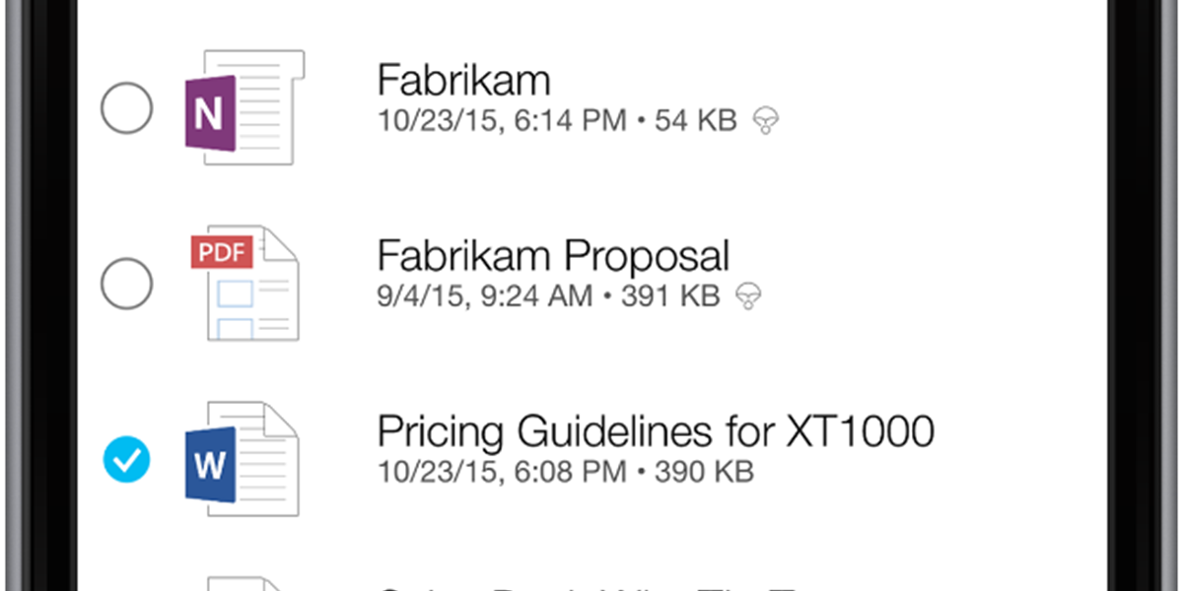Image resolution: width=1183 pixels, height=591 pixels.
Task: Click the 10/23/15, 6:14 PM timestamp
Action: pyautogui.click(x=501, y=121)
